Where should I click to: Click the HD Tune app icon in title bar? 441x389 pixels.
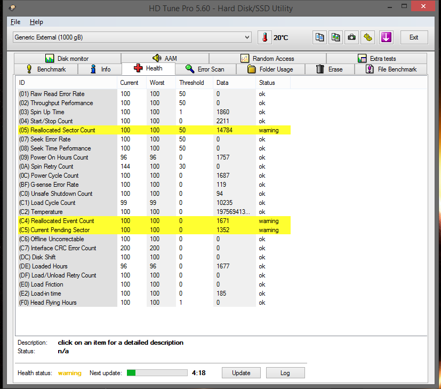[12, 8]
